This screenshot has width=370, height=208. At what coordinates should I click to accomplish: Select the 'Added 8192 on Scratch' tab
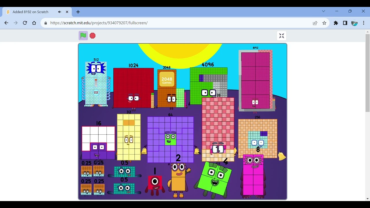37,12
